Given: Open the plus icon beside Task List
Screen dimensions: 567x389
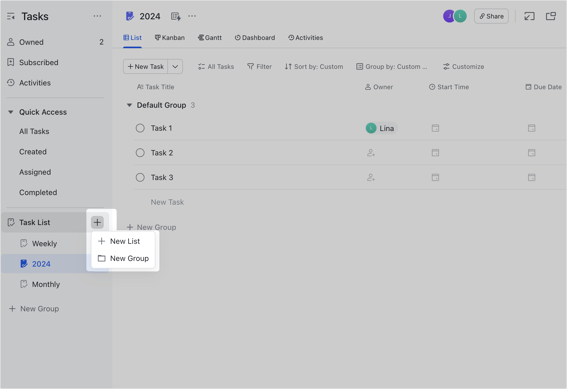Looking at the screenshot, I should tap(97, 222).
